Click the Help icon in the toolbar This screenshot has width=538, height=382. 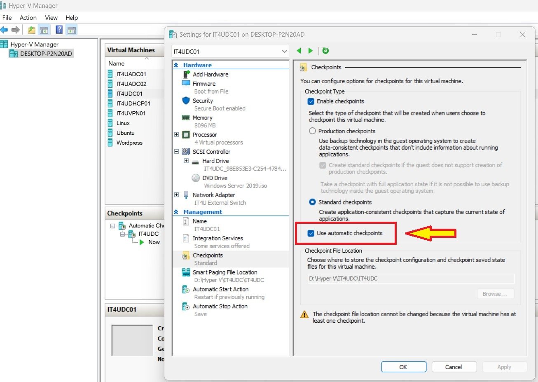(59, 30)
